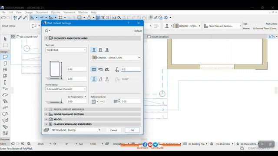Expand the Floor Plan and Section panel
This screenshot has height=156, width=278.
[46, 114]
